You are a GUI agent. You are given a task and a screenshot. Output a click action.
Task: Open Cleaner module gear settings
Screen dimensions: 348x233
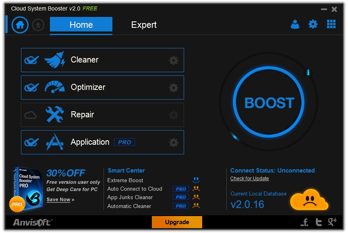pos(174,60)
